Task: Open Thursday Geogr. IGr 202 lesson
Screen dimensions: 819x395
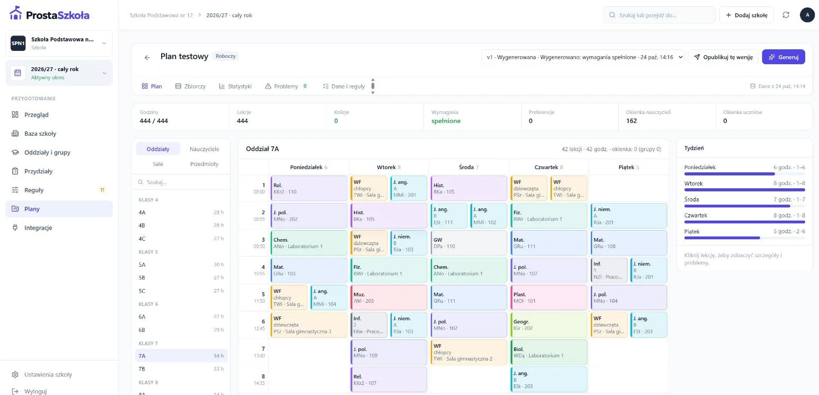Action: [549, 325]
